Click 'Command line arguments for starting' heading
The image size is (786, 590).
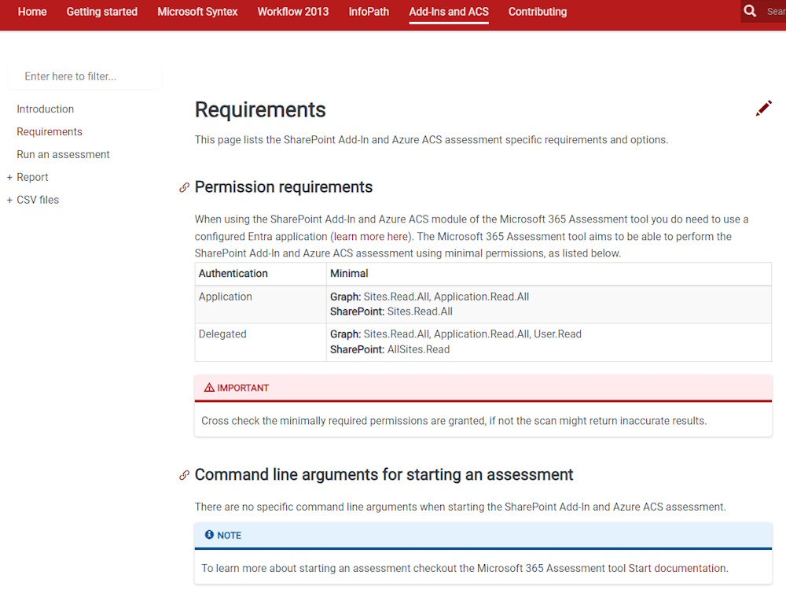[x=384, y=474]
